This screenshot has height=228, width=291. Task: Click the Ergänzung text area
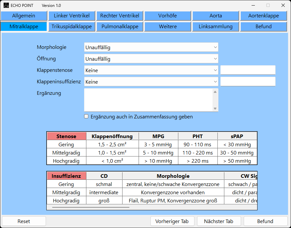tap(148, 100)
